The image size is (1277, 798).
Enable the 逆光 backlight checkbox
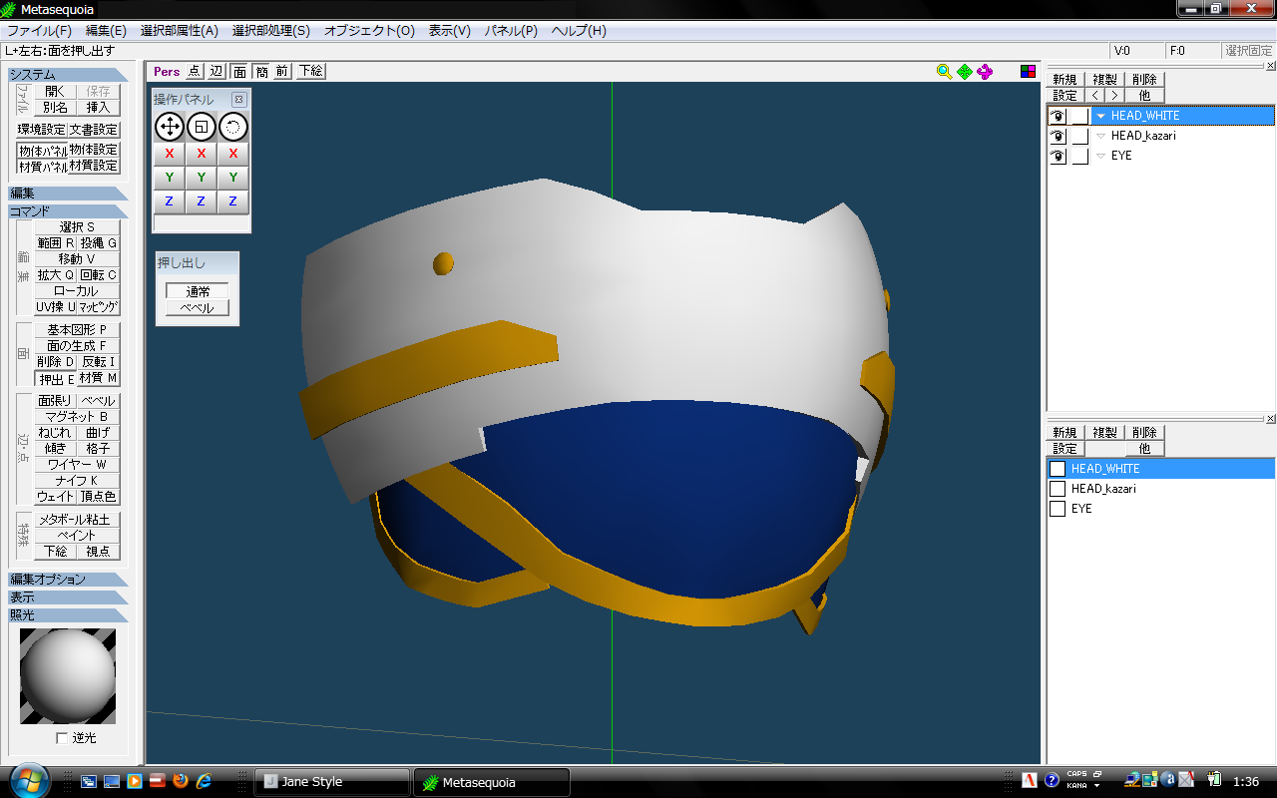point(62,738)
